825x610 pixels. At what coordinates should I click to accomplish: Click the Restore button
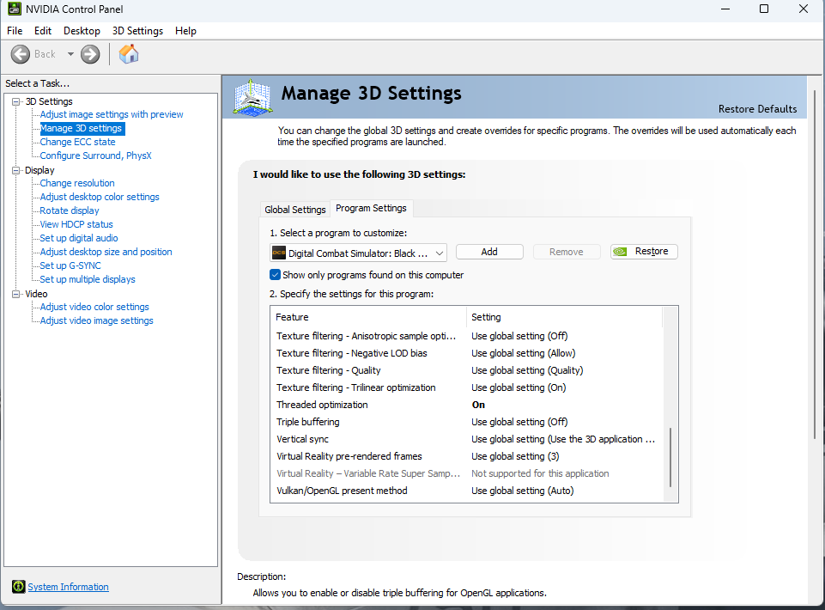(644, 252)
